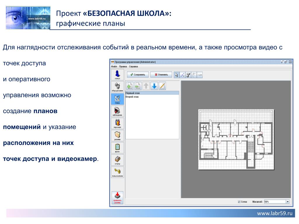Image resolution: width=299 pixels, height=224 pixels.
Task: Click the применить режимы button
Action: tap(117, 198)
